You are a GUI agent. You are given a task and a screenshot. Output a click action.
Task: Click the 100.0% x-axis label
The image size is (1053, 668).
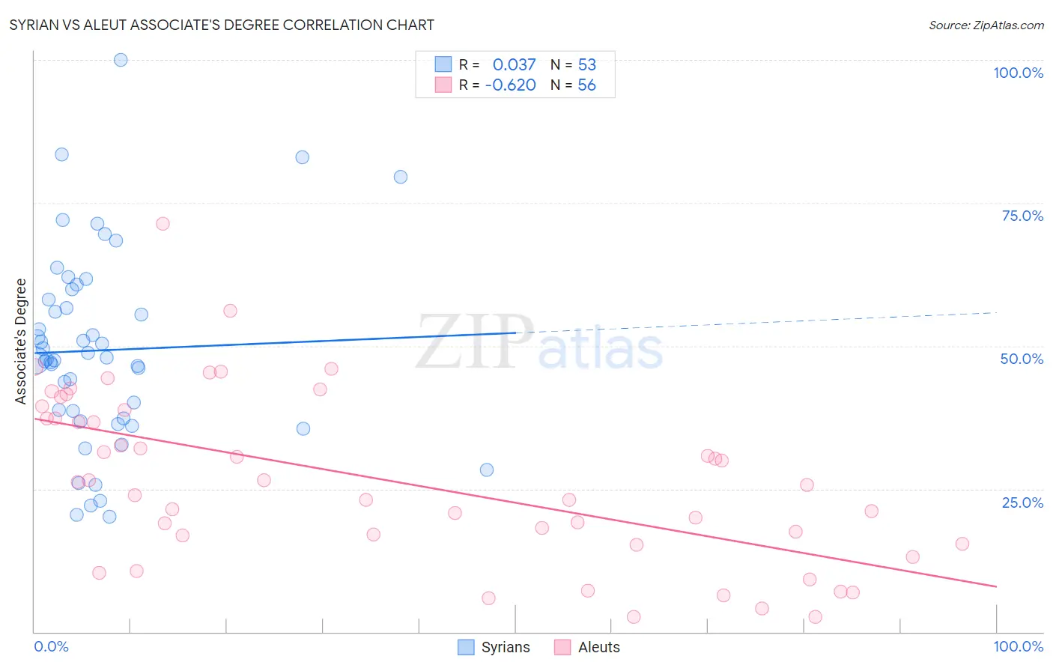pos(1019,646)
